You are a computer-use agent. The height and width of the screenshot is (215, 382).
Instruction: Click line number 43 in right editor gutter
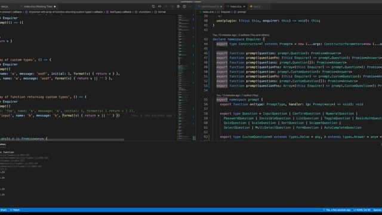pos(206,39)
